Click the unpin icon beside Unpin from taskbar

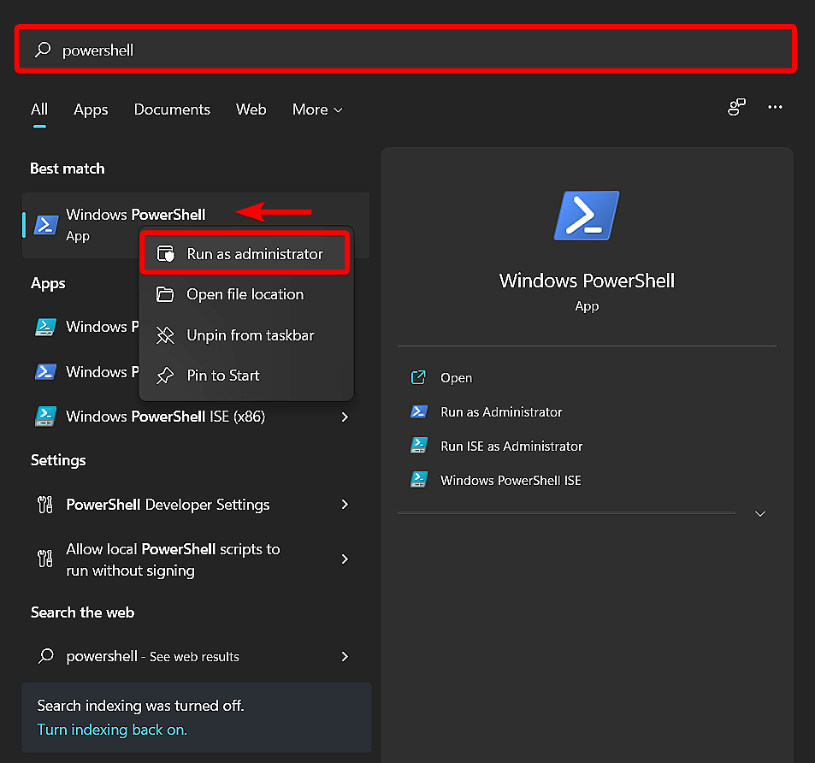pyautogui.click(x=165, y=335)
